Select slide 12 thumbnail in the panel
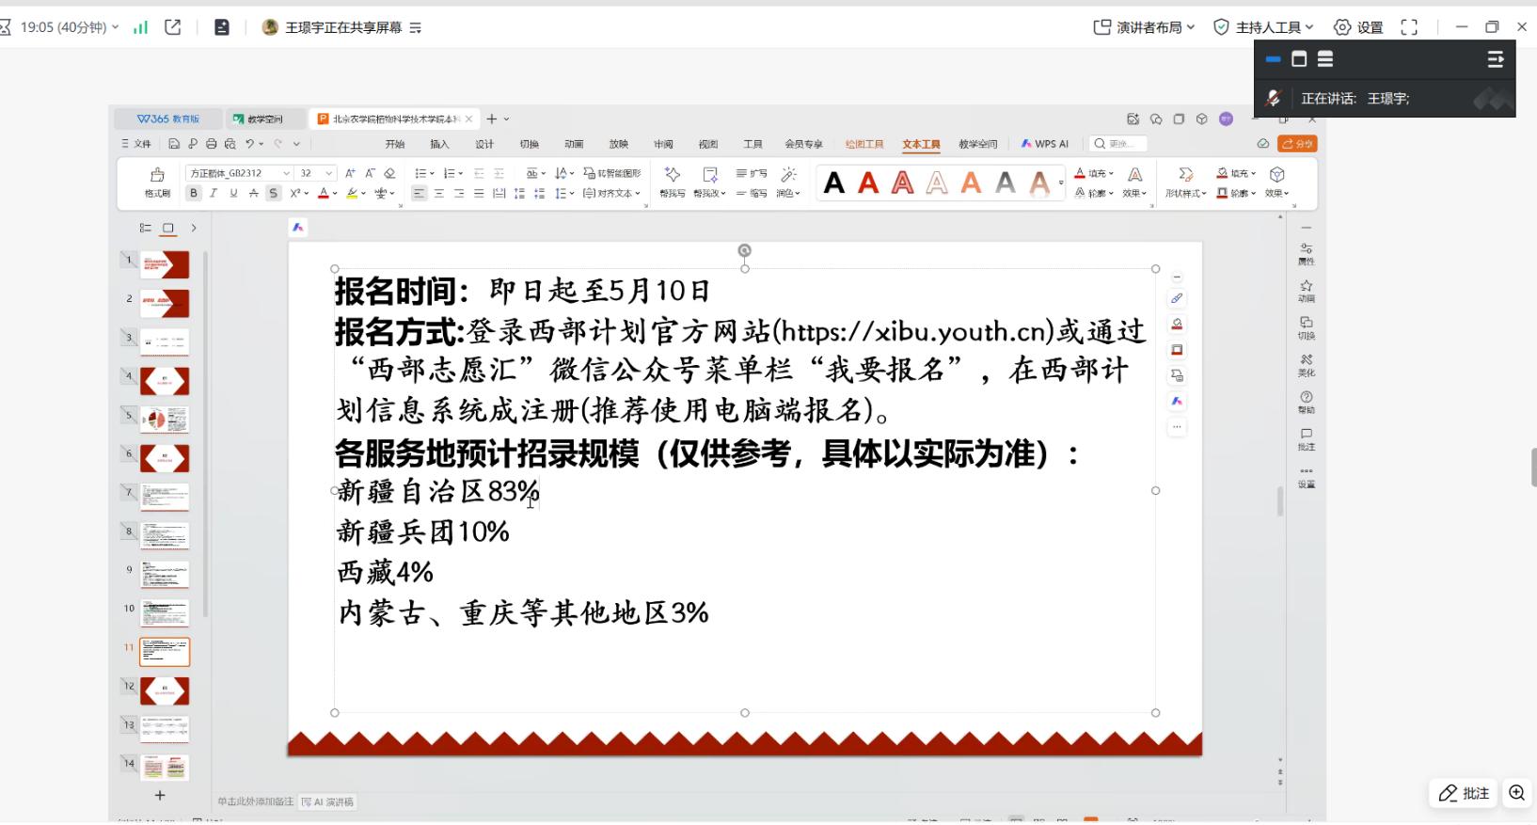 coord(165,690)
